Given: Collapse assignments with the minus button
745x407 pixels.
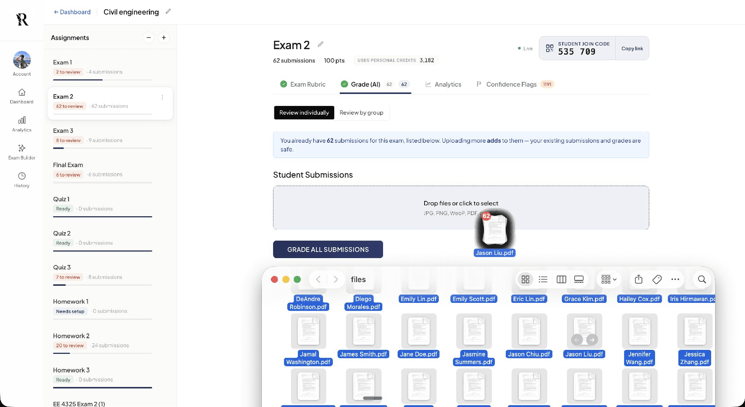Looking at the screenshot, I should 149,37.
